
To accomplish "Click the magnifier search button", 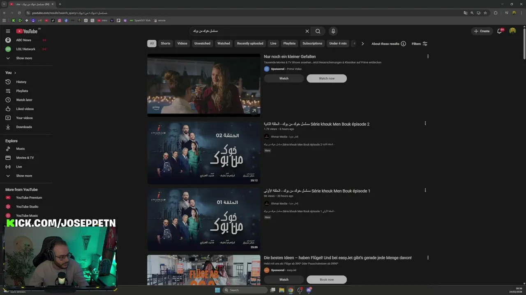I will [318, 31].
